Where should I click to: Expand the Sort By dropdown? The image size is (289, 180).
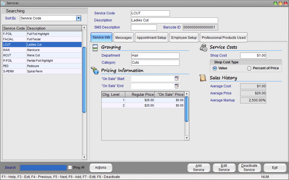click(x=79, y=18)
